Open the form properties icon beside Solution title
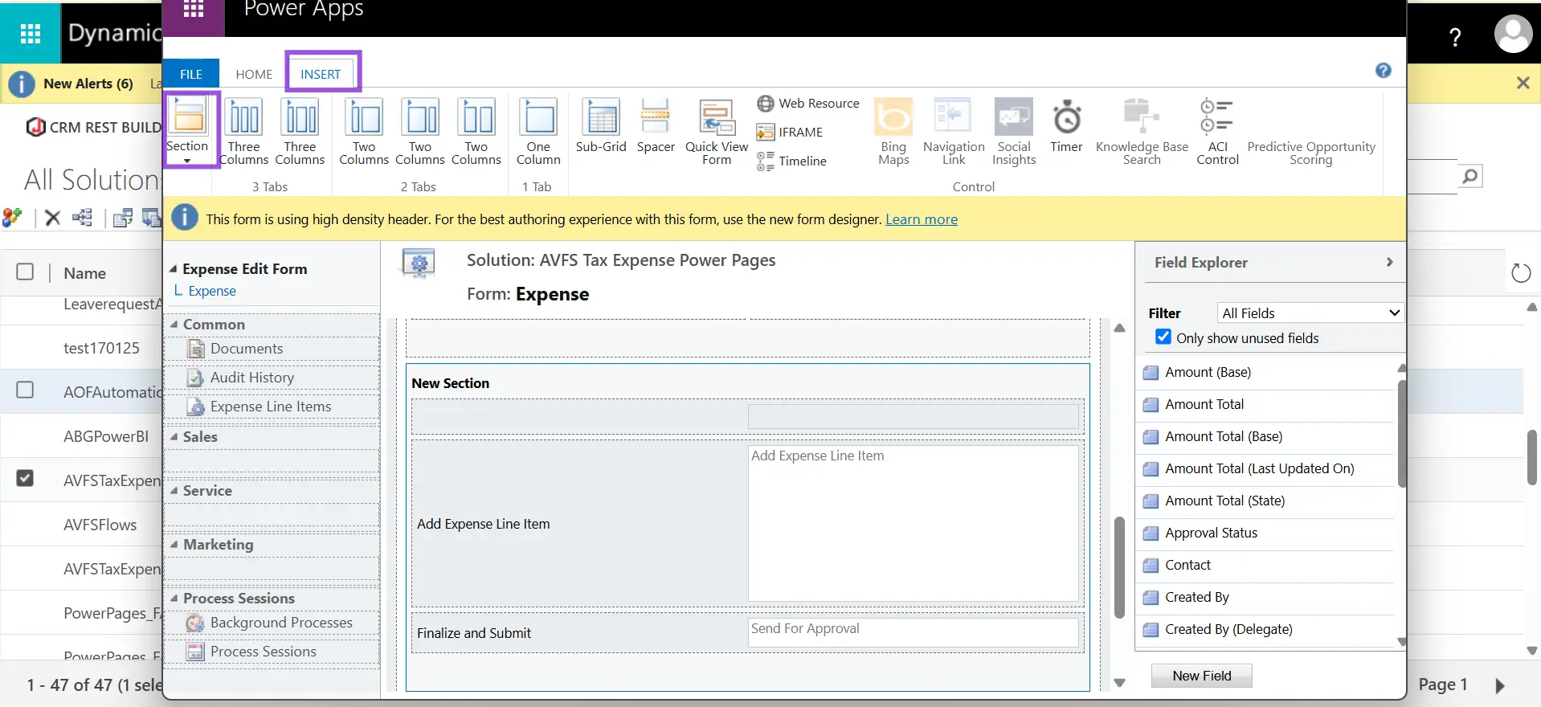1541x707 pixels. coord(419,263)
